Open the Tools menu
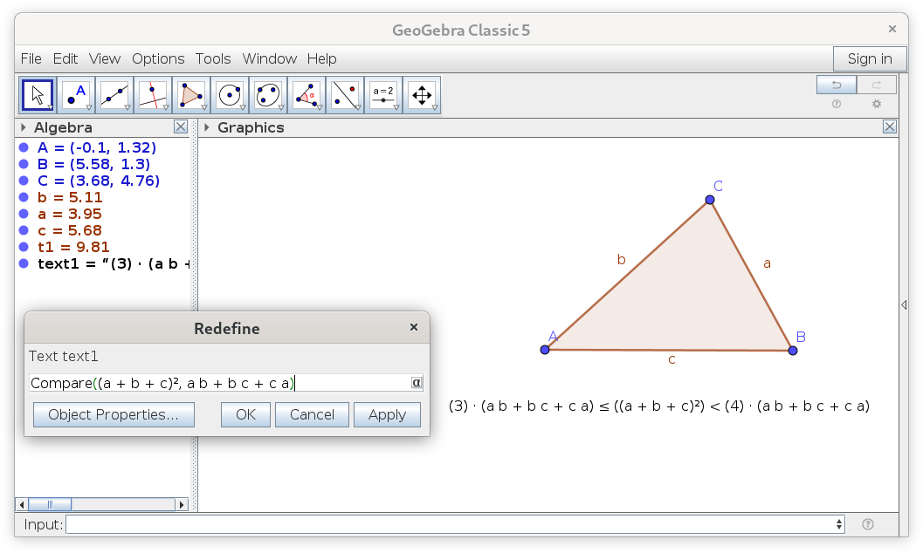 213,58
